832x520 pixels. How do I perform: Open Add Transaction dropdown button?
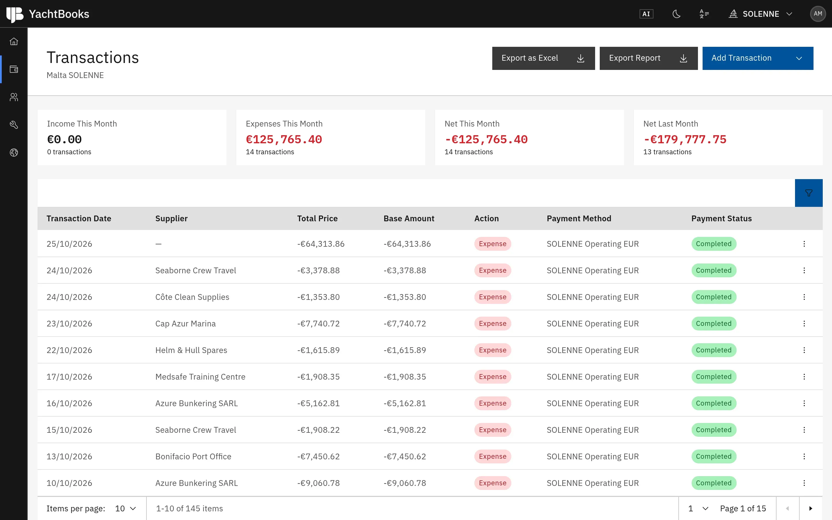pos(757,58)
